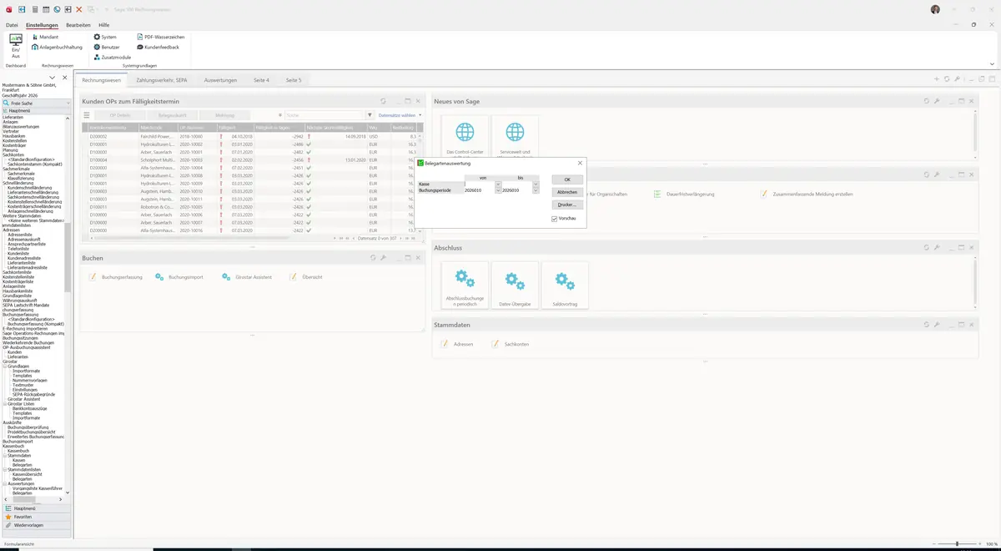Open the PDF-Wasserzeichen option
Screen dimensions: 1001x551
point(160,37)
